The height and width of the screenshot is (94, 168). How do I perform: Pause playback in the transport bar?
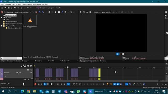[x=48, y=84]
